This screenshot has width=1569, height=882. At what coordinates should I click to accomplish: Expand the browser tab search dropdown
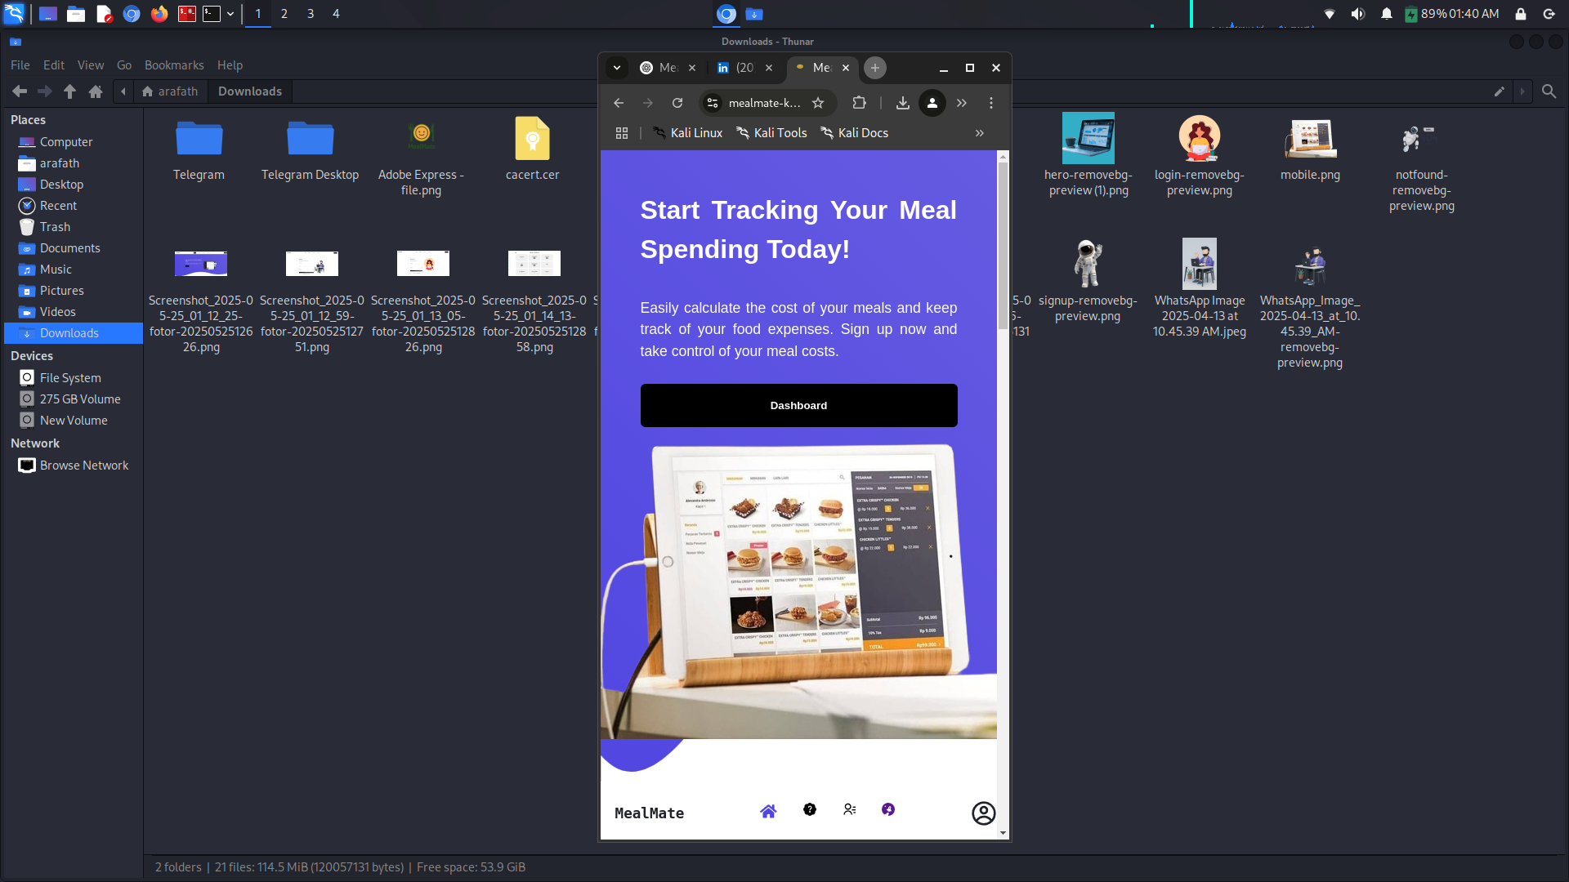[617, 68]
